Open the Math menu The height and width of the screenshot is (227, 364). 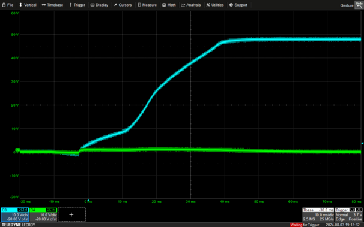tap(169, 5)
